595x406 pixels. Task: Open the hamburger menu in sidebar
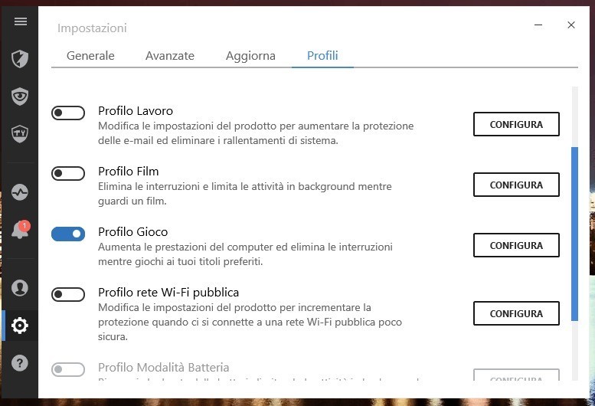(20, 21)
